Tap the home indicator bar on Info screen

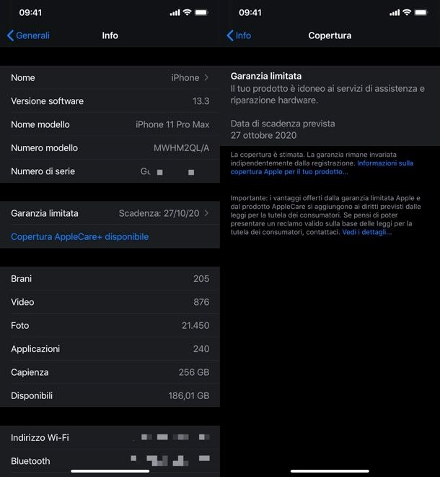[110, 471]
